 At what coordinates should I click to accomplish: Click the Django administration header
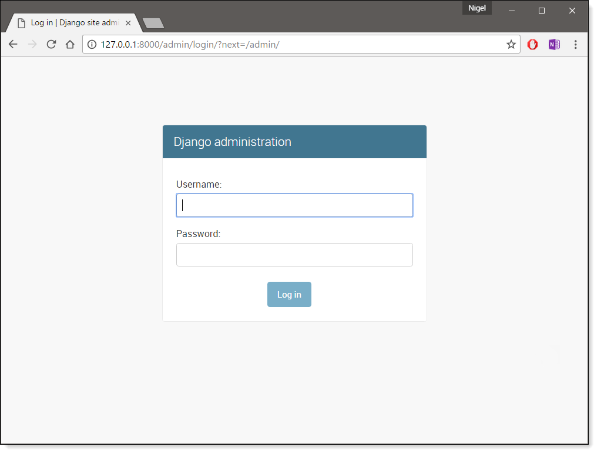coord(232,142)
